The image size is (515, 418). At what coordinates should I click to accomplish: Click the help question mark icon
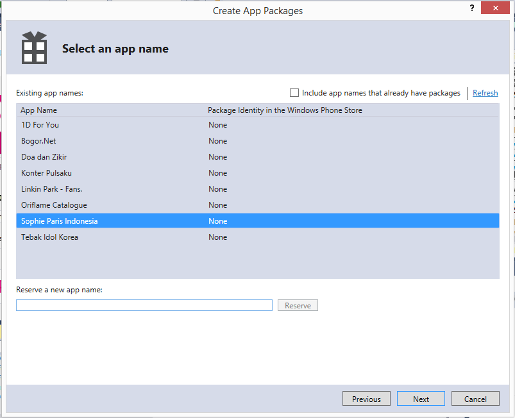coord(471,8)
